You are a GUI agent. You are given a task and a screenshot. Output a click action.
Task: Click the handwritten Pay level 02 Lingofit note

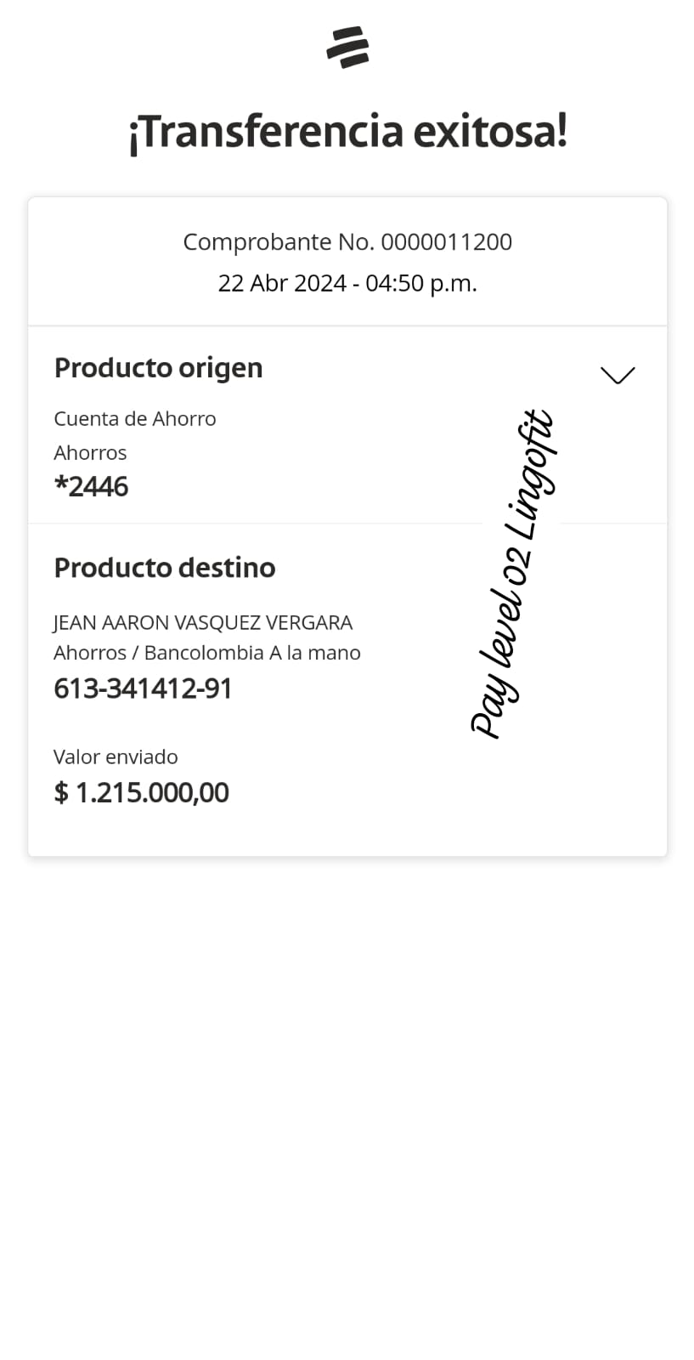tap(513, 574)
